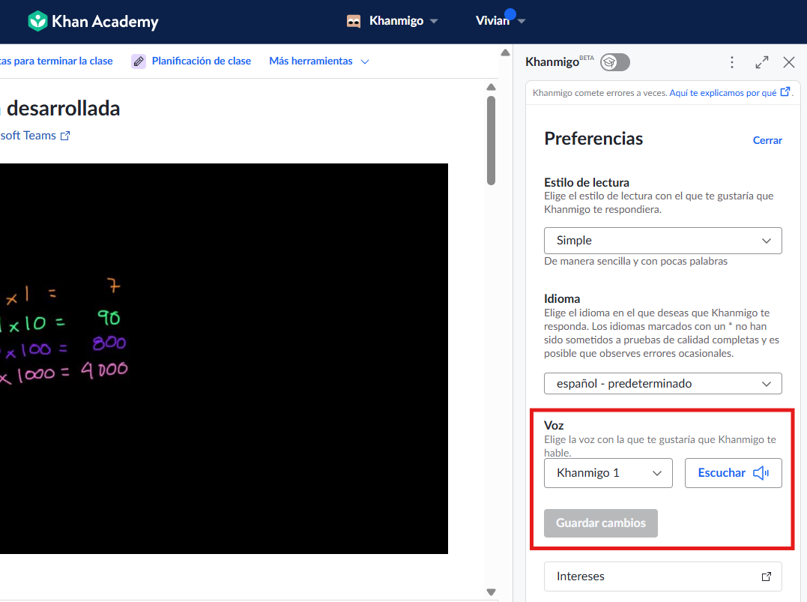Click the content area vertical scrollbar thumb
Viewport: 807px width, 602px height.
coord(491,140)
